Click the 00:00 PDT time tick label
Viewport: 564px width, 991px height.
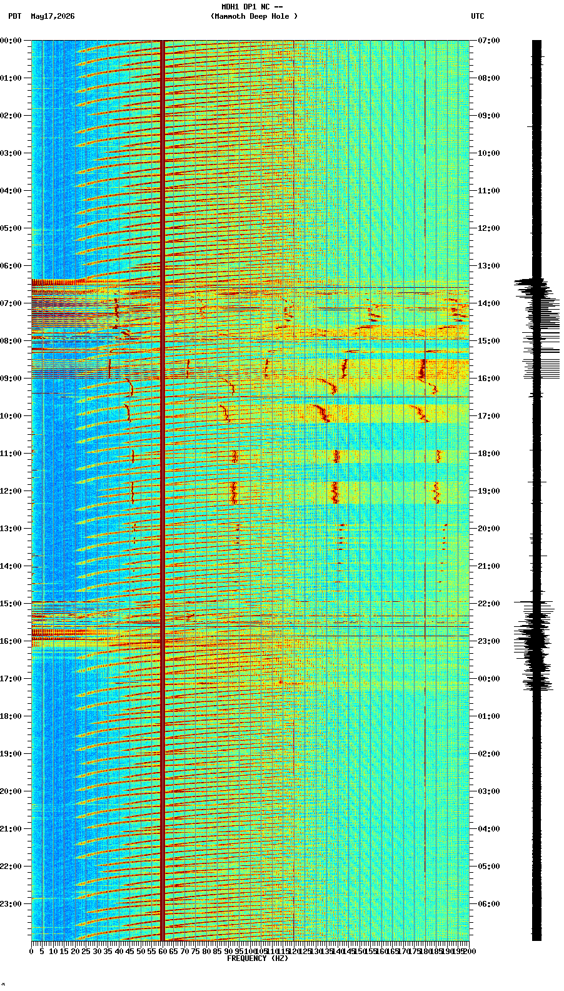point(11,41)
